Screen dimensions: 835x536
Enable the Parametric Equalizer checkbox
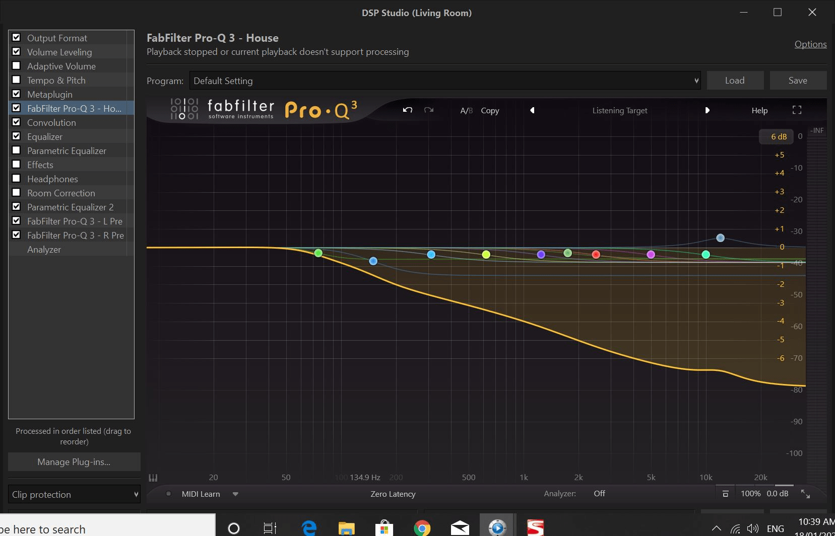[16, 150]
